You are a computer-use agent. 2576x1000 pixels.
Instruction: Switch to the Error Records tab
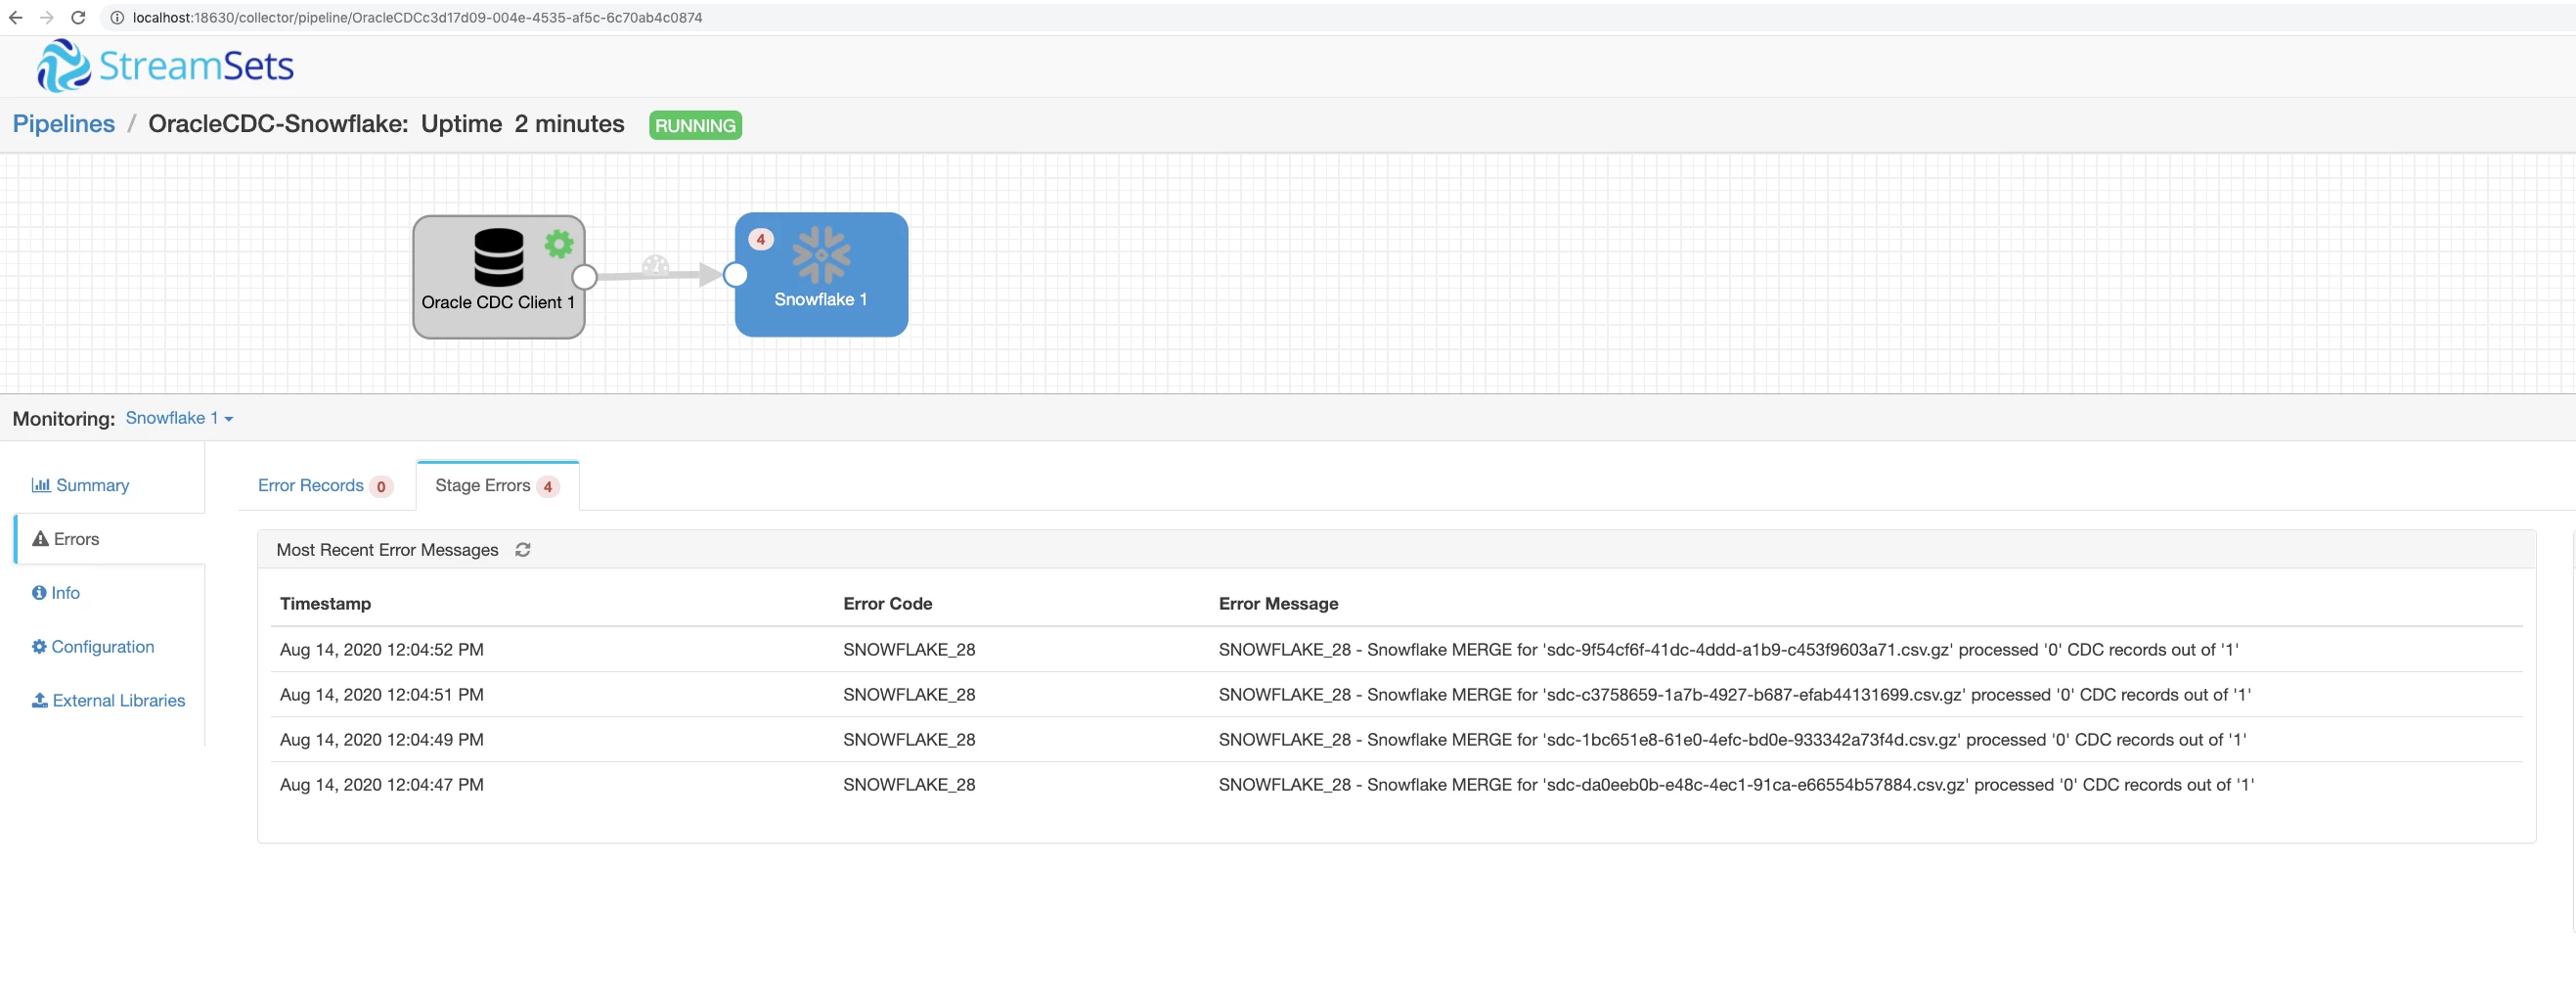click(x=324, y=485)
